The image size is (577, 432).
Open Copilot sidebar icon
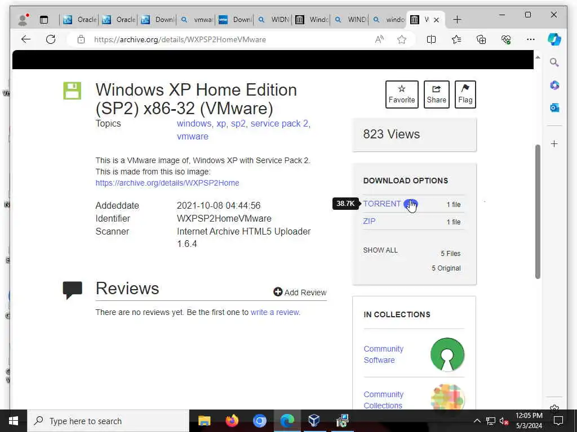tap(554, 39)
